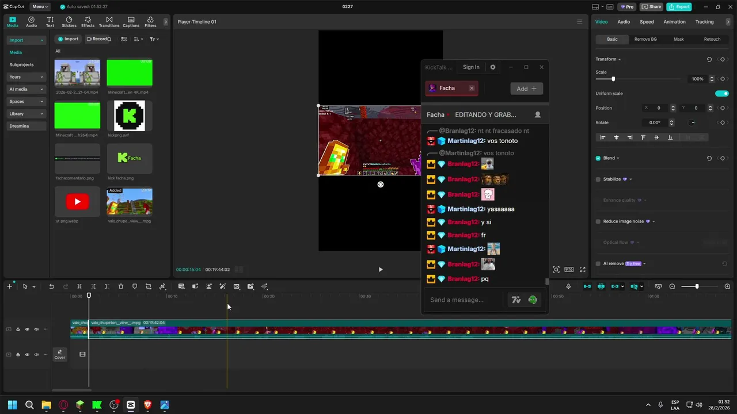
Task: Delete selected clip with trash icon
Action: [121, 286]
